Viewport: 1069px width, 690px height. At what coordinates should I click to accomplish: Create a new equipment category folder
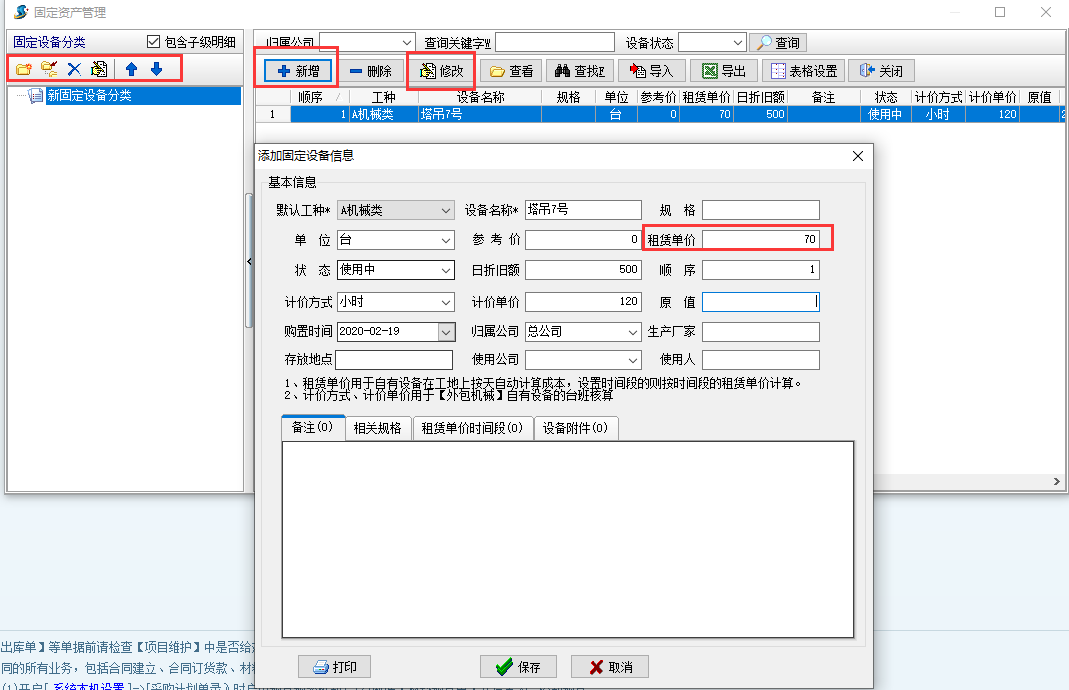[23, 68]
